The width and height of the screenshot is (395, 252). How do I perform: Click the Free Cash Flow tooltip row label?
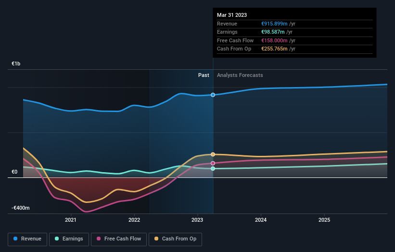235,40
